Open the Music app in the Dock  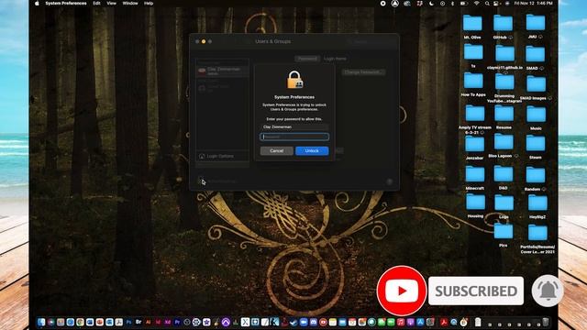(x=401, y=322)
